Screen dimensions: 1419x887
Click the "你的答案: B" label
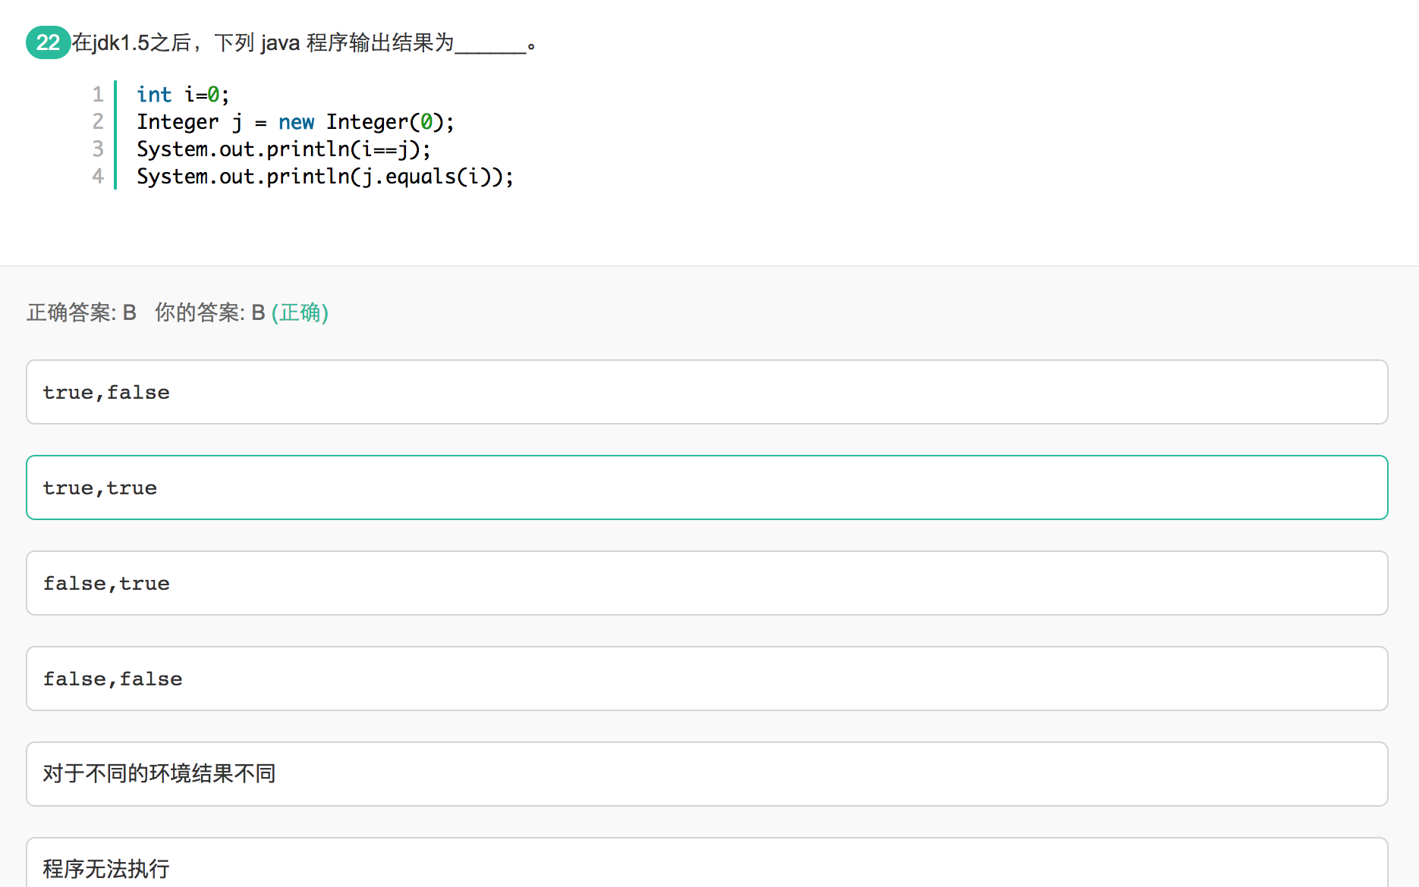pos(209,312)
